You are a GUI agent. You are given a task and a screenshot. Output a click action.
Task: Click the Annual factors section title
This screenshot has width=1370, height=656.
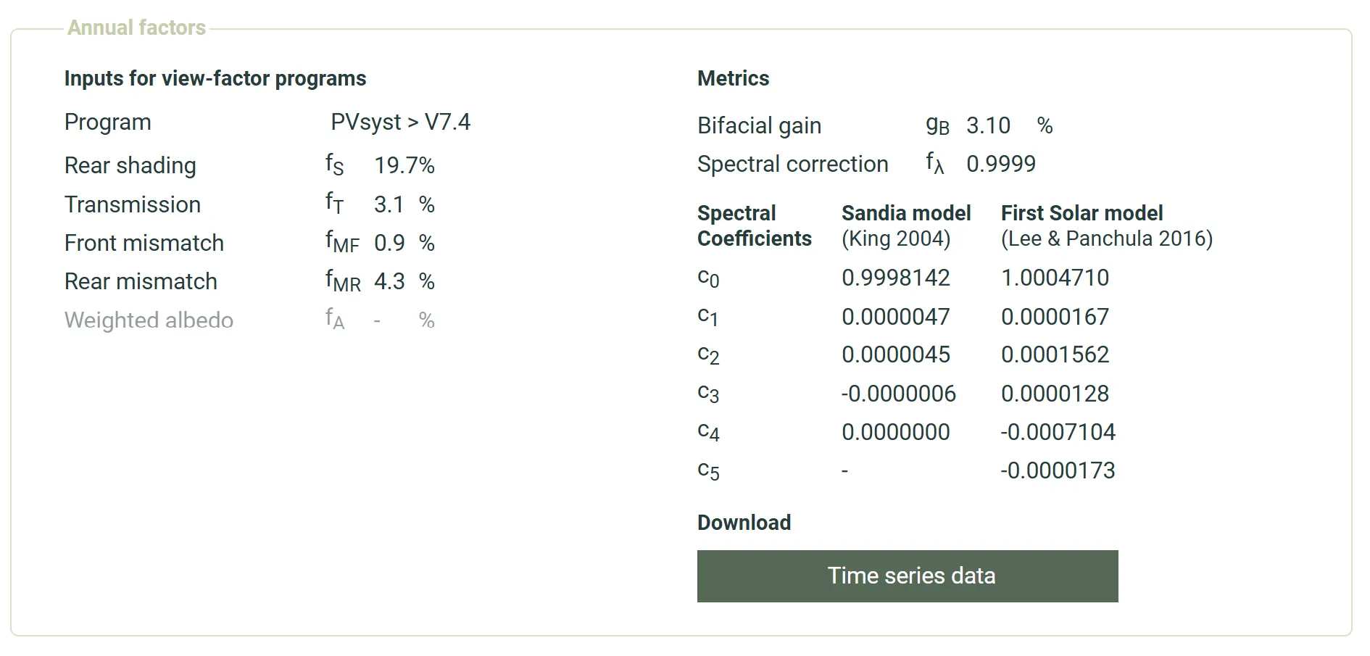137,28
